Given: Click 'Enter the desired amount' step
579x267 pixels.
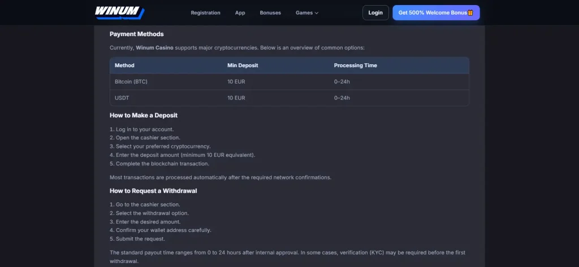Looking at the screenshot, I should (x=145, y=222).
